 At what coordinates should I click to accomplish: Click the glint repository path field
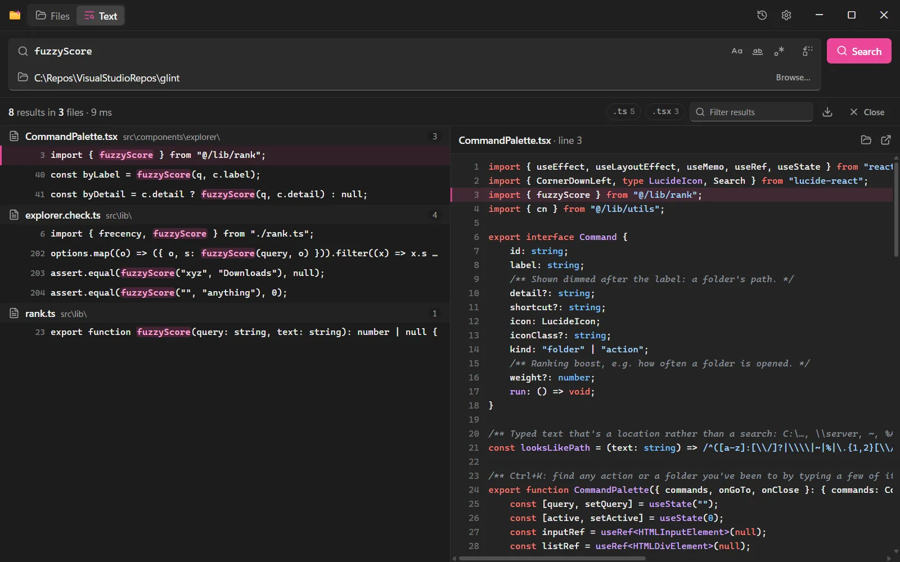pos(399,78)
